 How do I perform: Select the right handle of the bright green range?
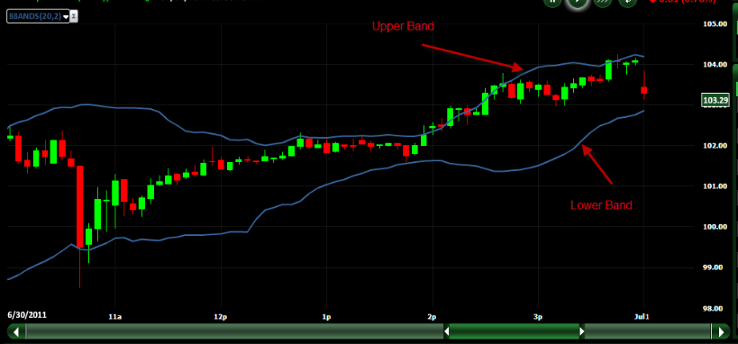click(582, 331)
